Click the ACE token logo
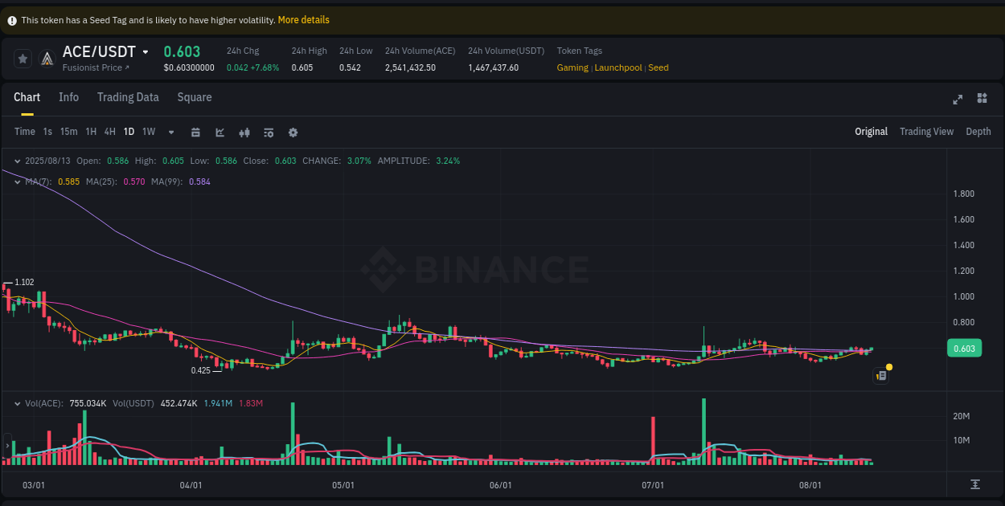 (46, 58)
